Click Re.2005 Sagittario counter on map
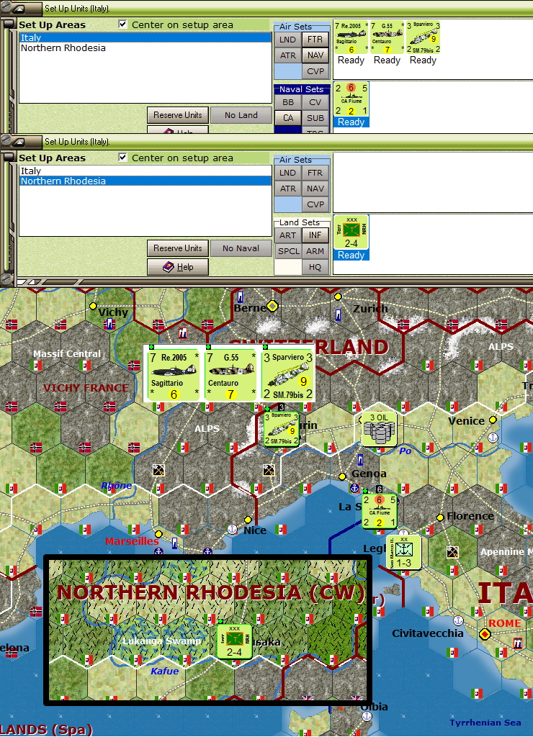This screenshot has width=533, height=737. [173, 376]
